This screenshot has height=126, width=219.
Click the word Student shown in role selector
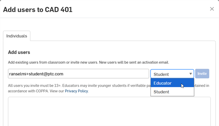click(x=161, y=74)
